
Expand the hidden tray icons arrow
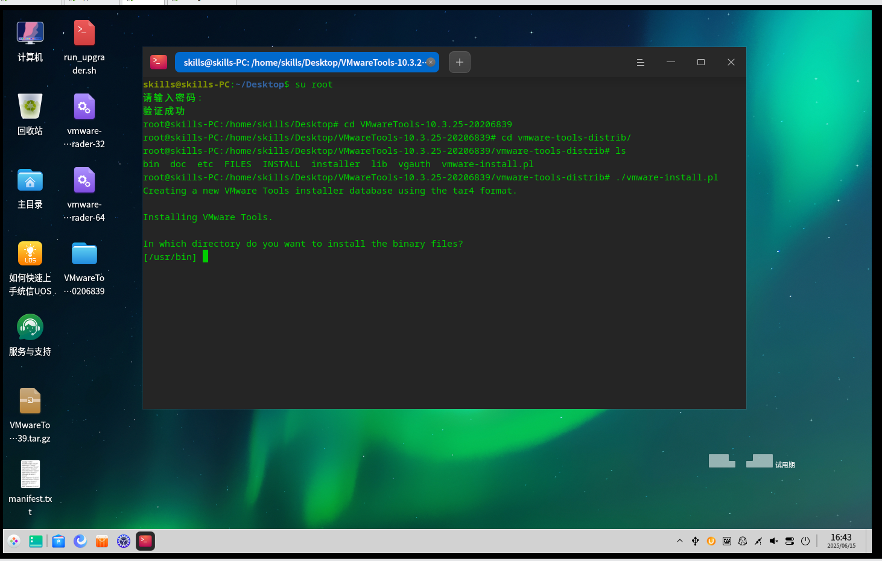click(680, 541)
